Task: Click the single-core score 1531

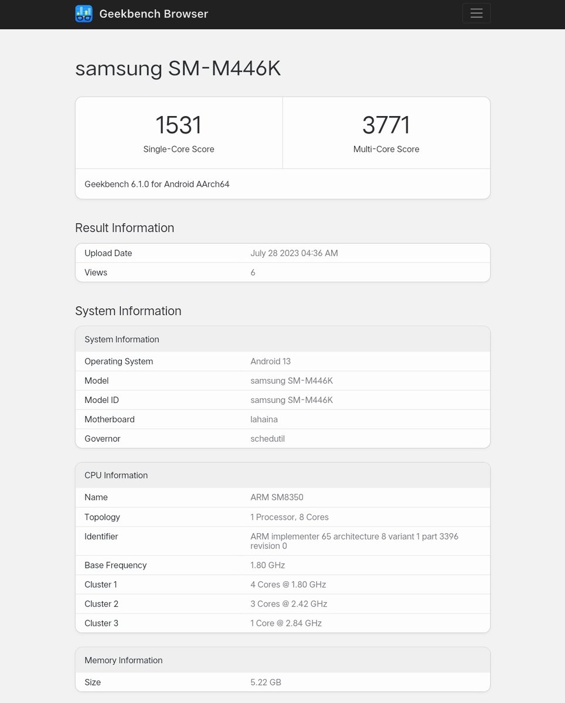Action: coord(179,125)
